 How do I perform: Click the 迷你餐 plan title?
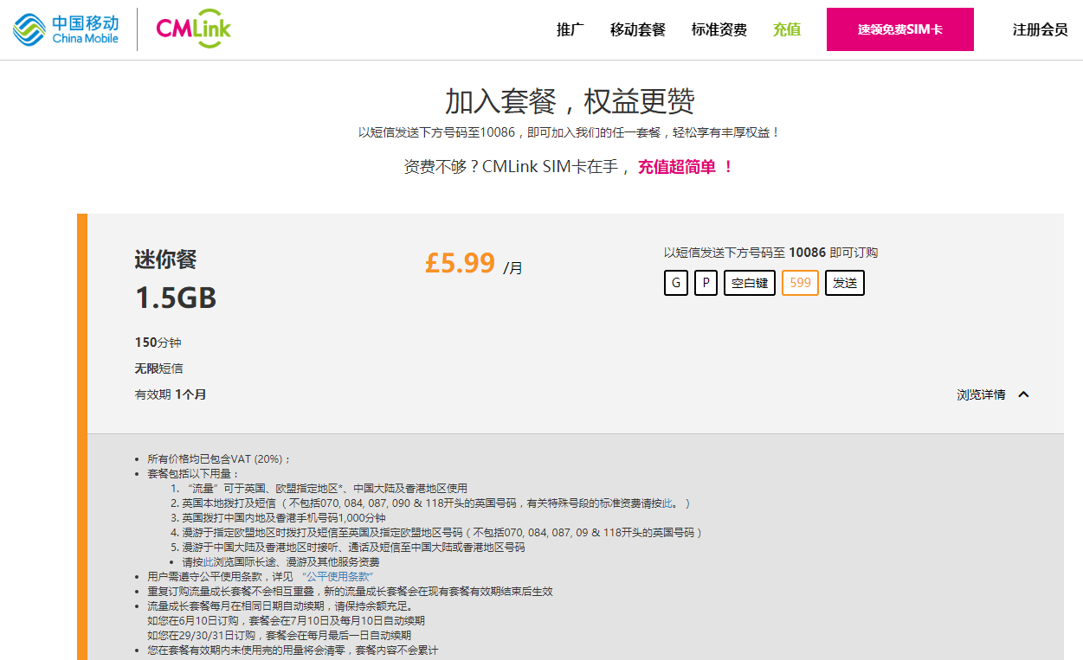pos(166,259)
